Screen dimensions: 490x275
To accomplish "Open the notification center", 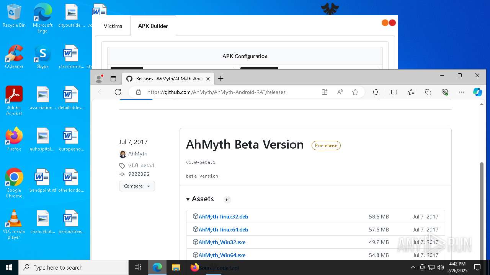I will [x=477, y=267].
